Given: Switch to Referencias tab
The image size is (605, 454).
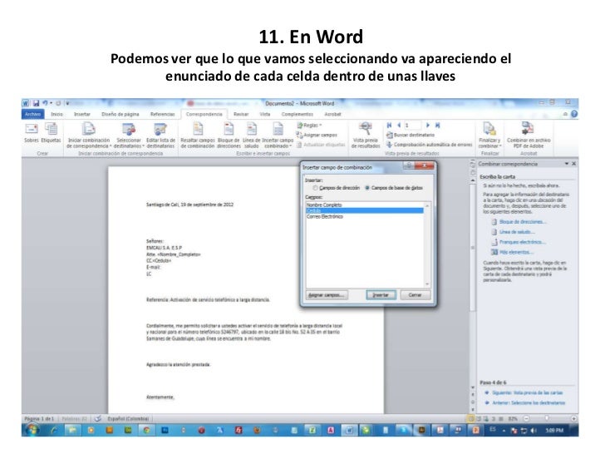Looking at the screenshot, I should (x=162, y=114).
